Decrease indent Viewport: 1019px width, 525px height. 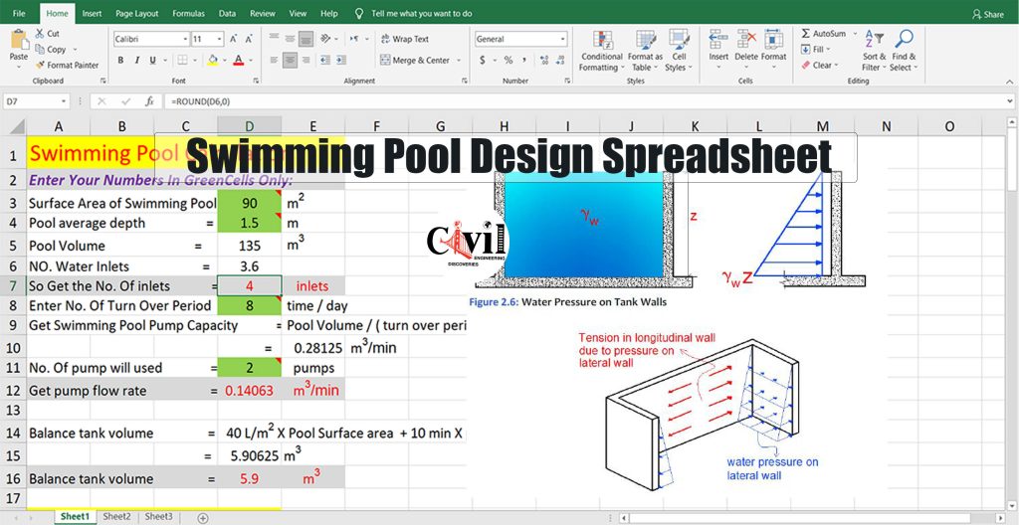[x=324, y=61]
